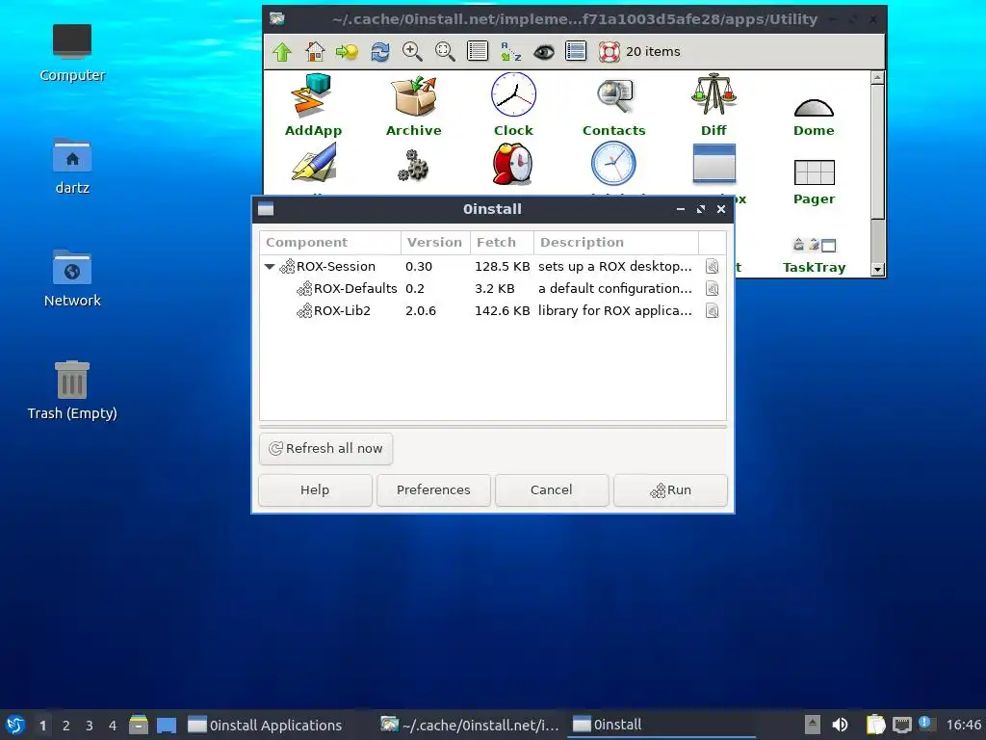Viewport: 986px width, 740px height.
Task: Open the Lubuntu start menu
Action: (x=15, y=725)
